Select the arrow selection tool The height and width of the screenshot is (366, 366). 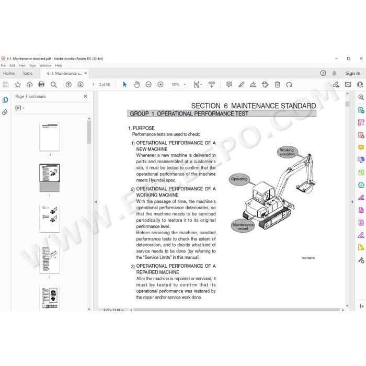[124, 85]
